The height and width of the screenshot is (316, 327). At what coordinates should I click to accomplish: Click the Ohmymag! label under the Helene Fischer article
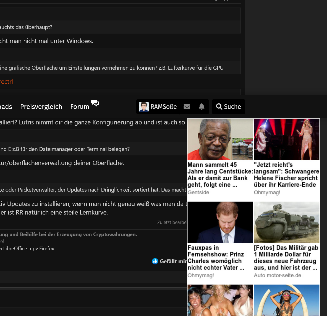tap(267, 192)
